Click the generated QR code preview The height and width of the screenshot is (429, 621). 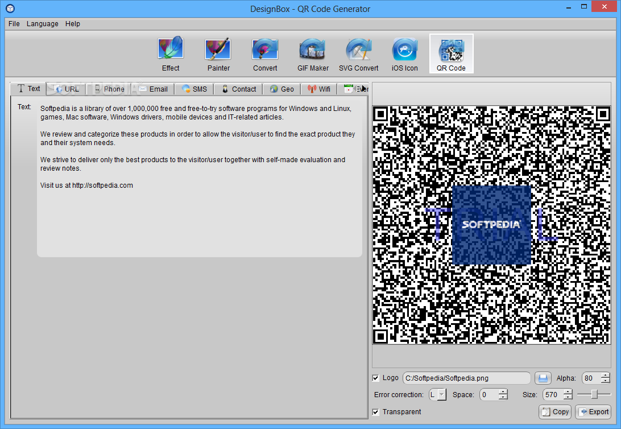point(491,225)
